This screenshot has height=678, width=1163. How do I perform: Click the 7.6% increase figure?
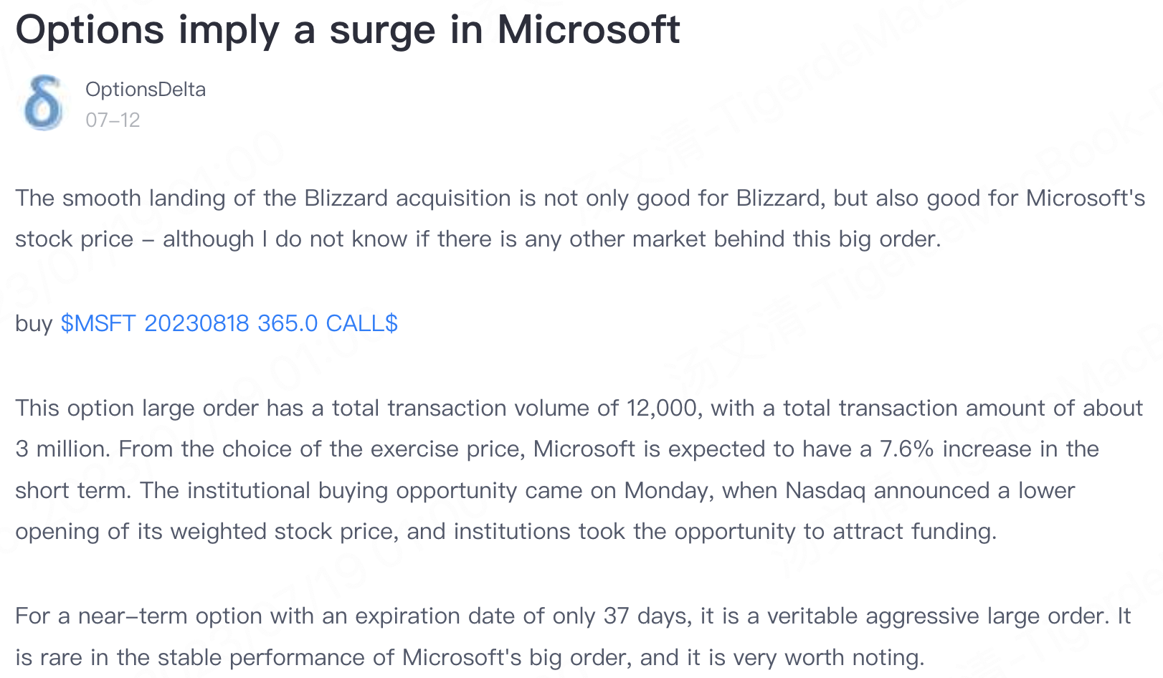(x=906, y=449)
